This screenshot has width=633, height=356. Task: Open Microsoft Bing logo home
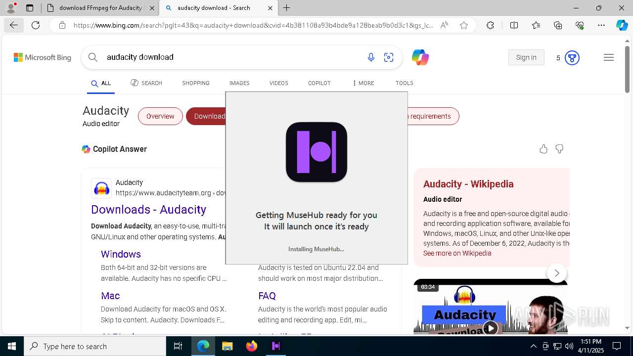43,57
